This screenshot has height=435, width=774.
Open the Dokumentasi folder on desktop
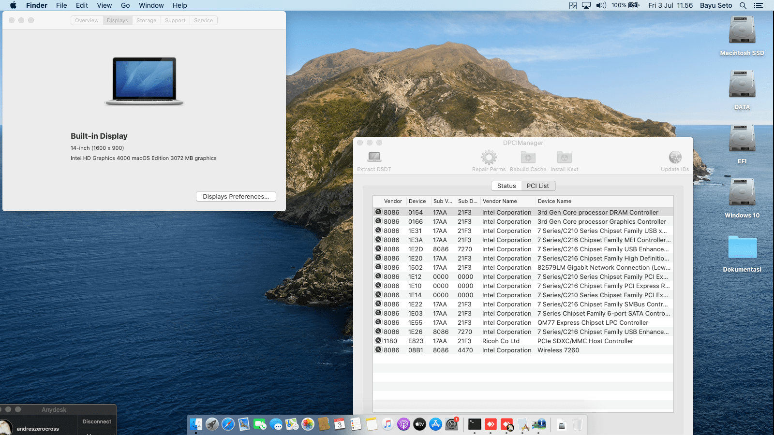pyautogui.click(x=742, y=247)
